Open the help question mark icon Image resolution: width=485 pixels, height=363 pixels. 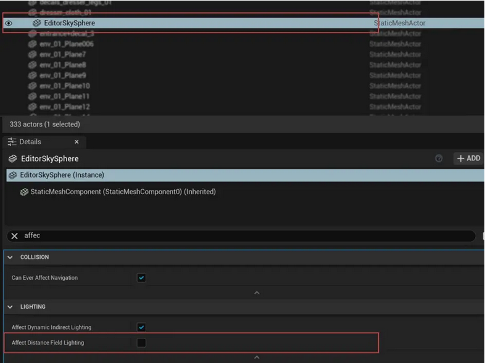click(439, 158)
